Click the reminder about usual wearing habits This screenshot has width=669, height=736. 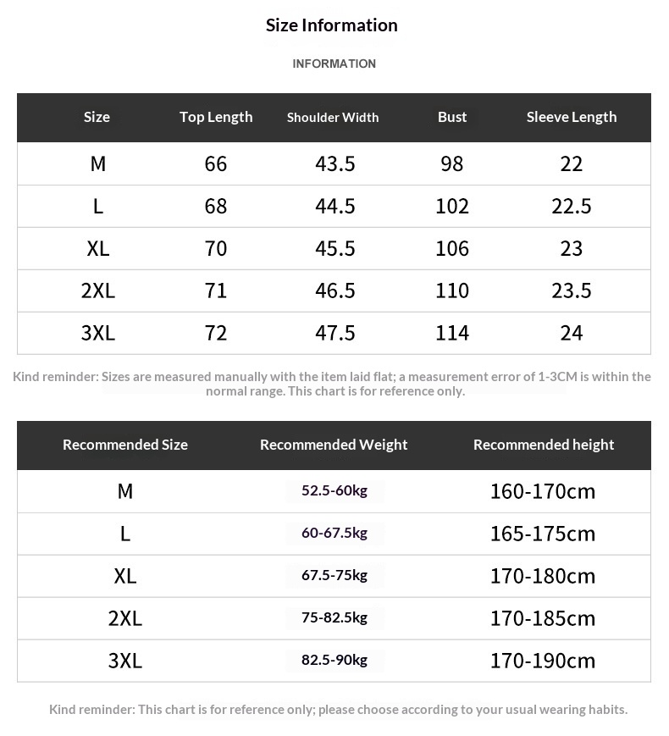(x=338, y=710)
